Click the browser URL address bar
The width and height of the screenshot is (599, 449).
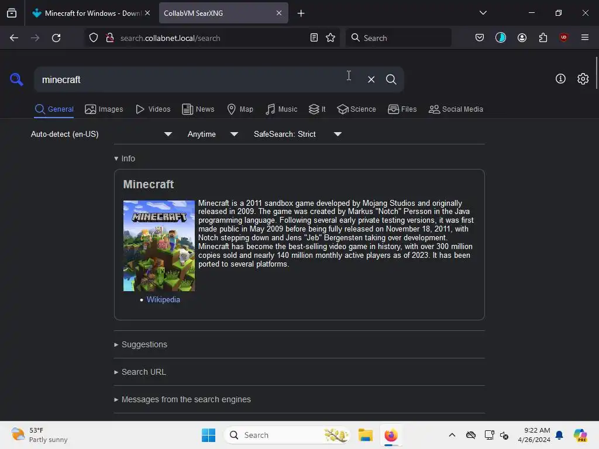tap(212, 38)
